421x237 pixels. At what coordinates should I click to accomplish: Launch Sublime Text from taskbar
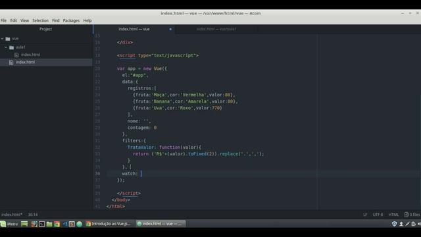[x=72, y=224]
